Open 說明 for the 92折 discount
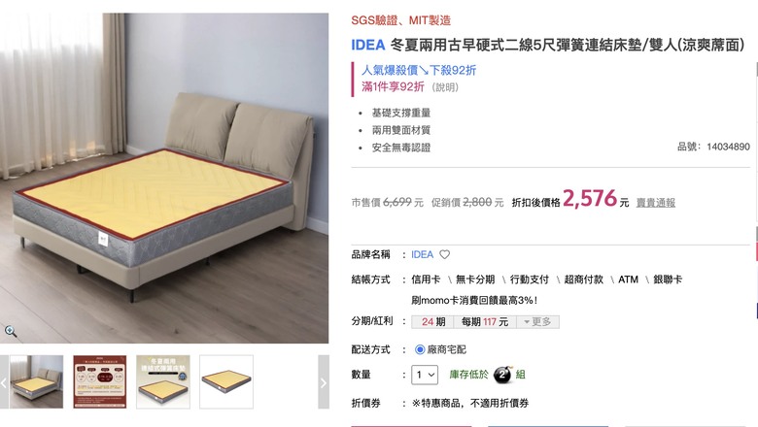This screenshot has width=758, height=427. pyautogui.click(x=445, y=87)
